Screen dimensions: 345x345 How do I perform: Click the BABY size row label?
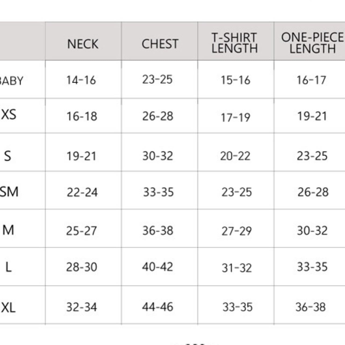pos(11,81)
